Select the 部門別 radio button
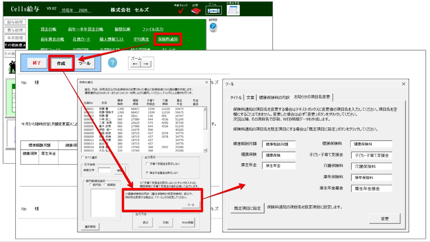This screenshot has height=242, width=430. (91, 185)
